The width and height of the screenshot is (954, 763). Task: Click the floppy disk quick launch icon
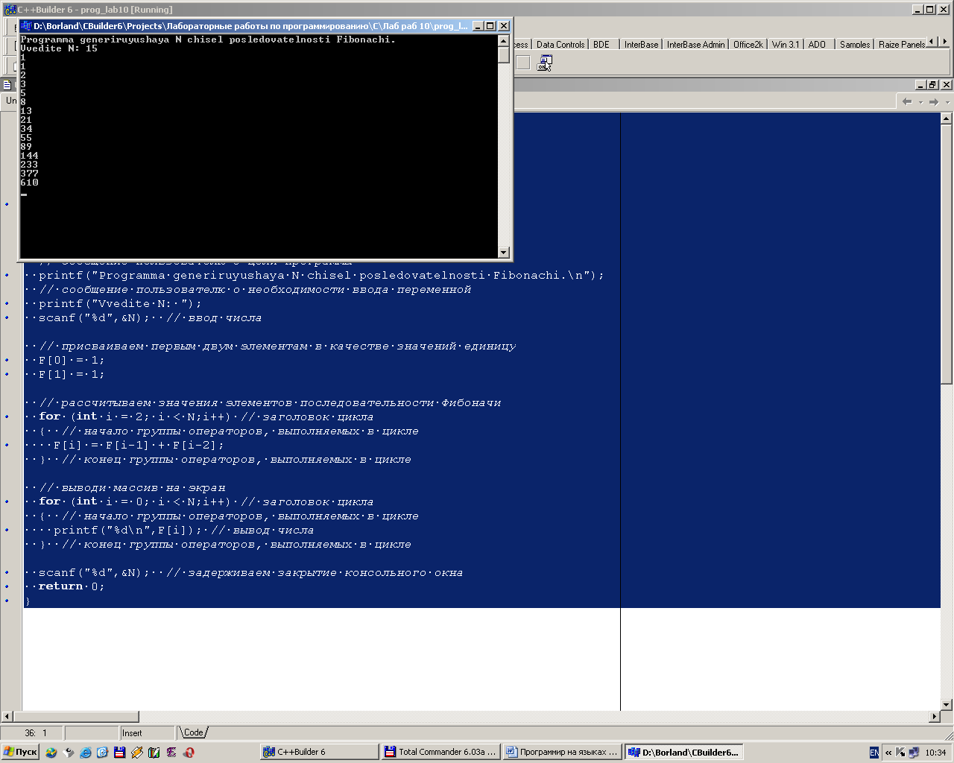coord(119,753)
